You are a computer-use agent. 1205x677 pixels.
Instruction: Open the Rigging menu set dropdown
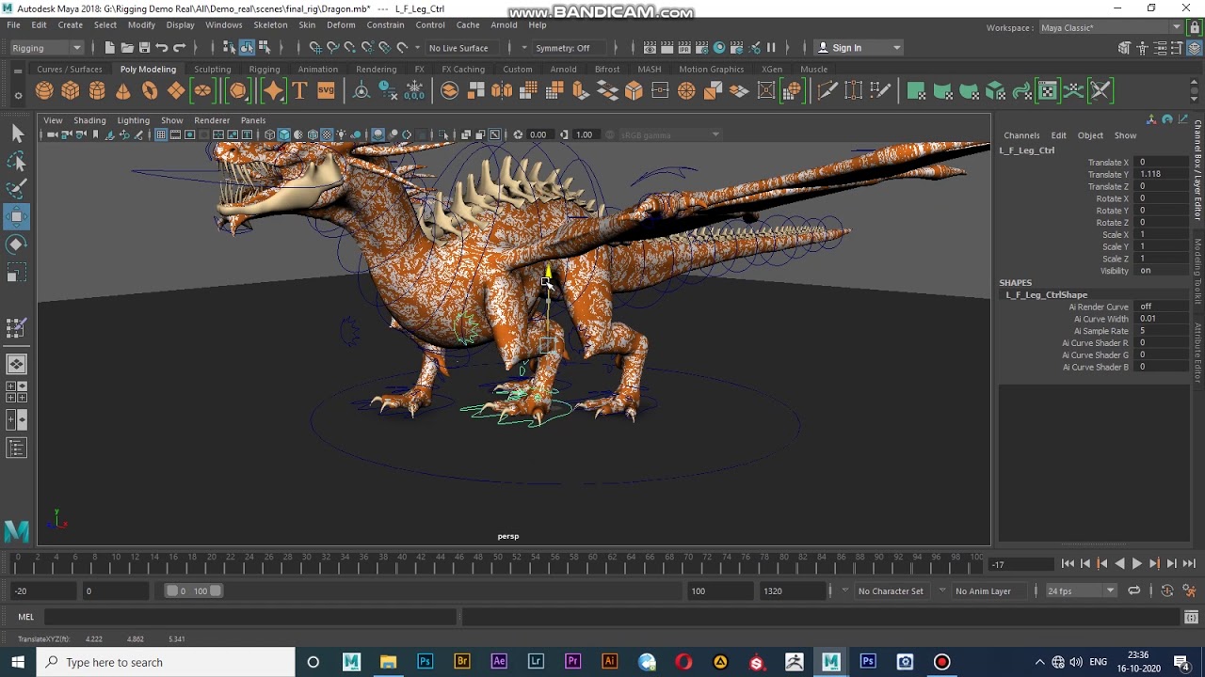(47, 48)
